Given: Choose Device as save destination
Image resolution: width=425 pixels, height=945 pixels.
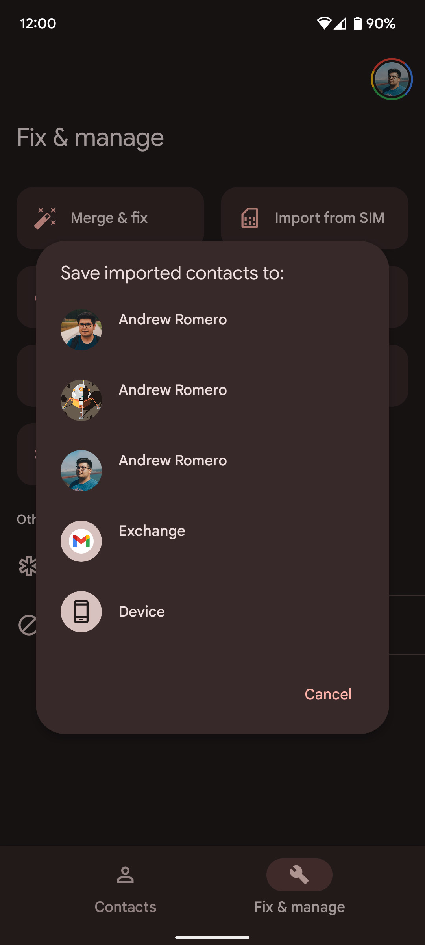Looking at the screenshot, I should tap(141, 611).
